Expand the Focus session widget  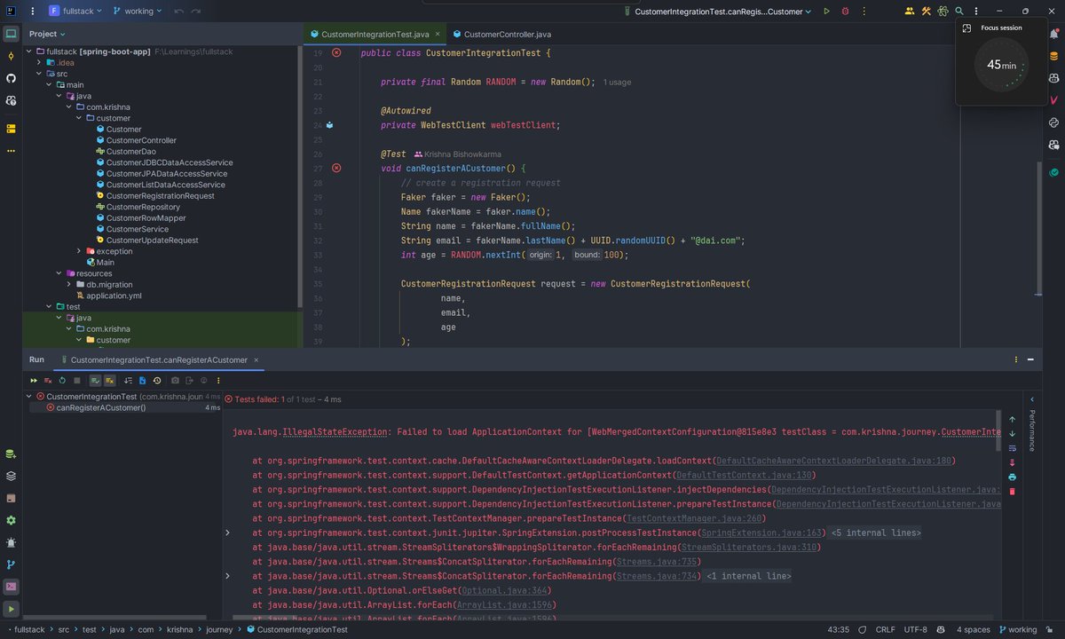click(967, 28)
